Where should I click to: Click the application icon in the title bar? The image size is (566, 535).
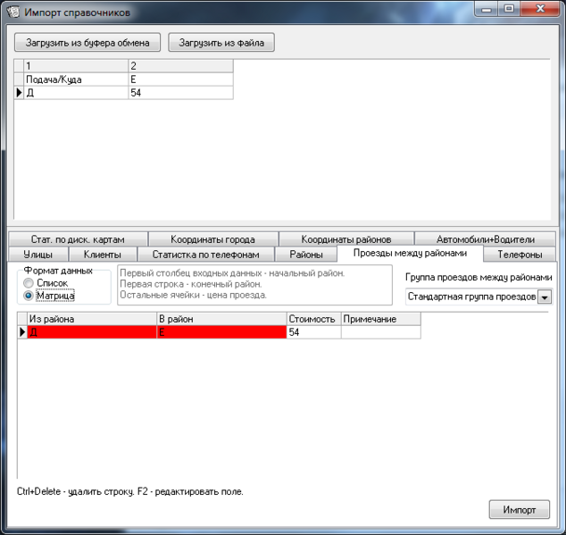click(13, 12)
